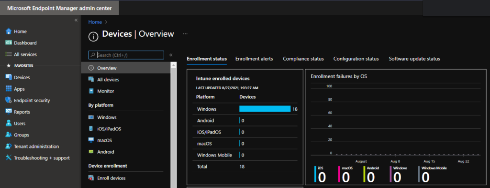Click the Windows blue device count bar
Viewport: 490px width, 188px height.
(x=265, y=109)
